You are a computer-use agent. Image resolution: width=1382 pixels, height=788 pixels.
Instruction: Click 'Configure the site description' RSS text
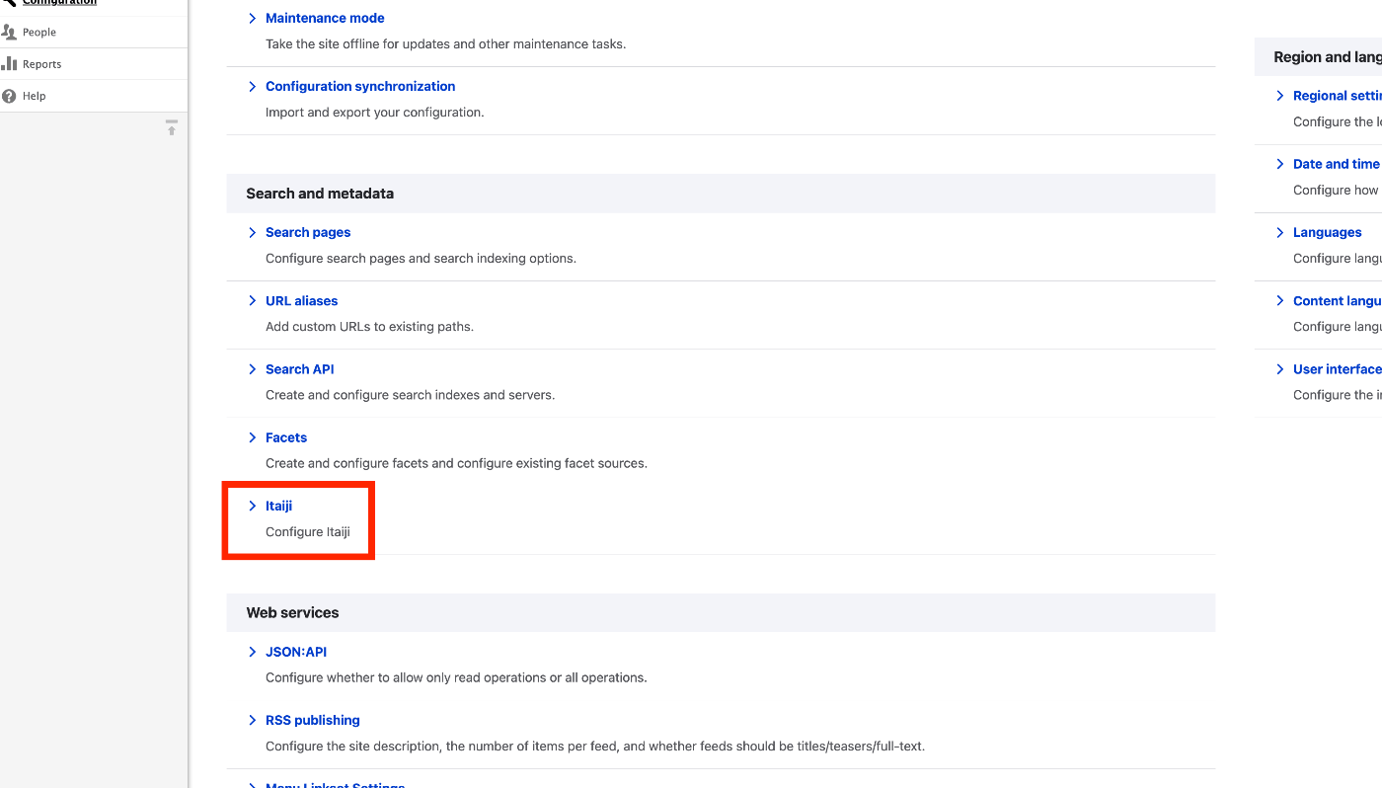[595, 746]
